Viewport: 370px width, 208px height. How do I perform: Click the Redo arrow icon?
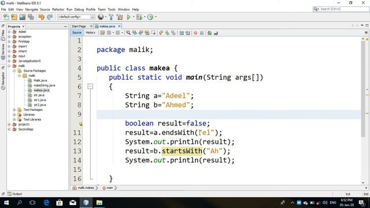pyautogui.click(x=50, y=17)
